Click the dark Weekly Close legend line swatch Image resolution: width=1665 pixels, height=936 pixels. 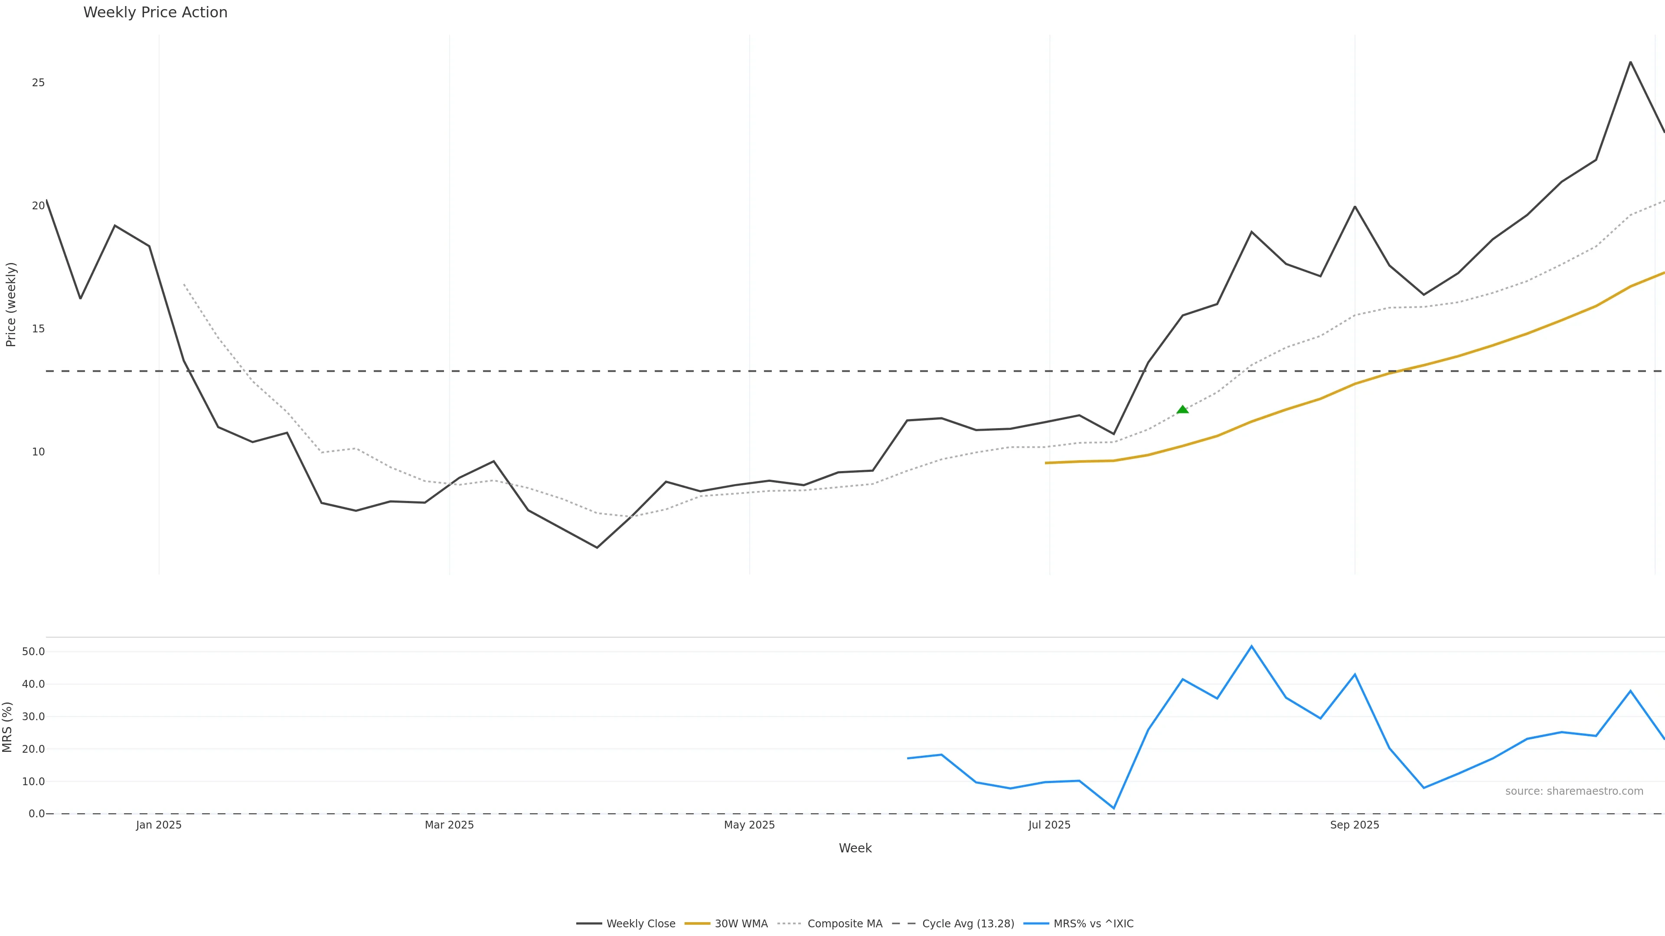point(589,924)
